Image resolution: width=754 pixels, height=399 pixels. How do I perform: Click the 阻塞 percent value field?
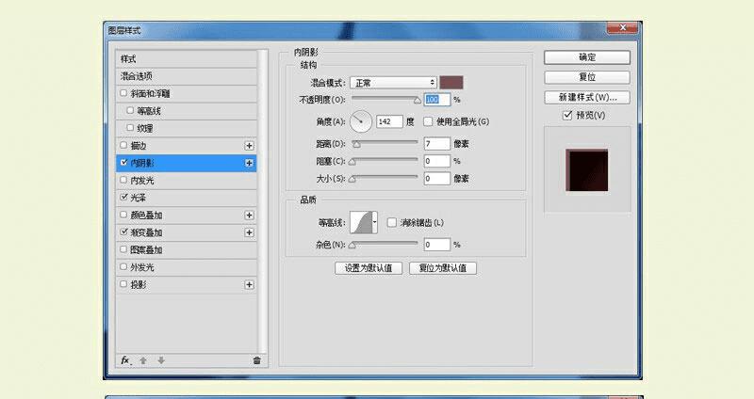[x=437, y=161]
